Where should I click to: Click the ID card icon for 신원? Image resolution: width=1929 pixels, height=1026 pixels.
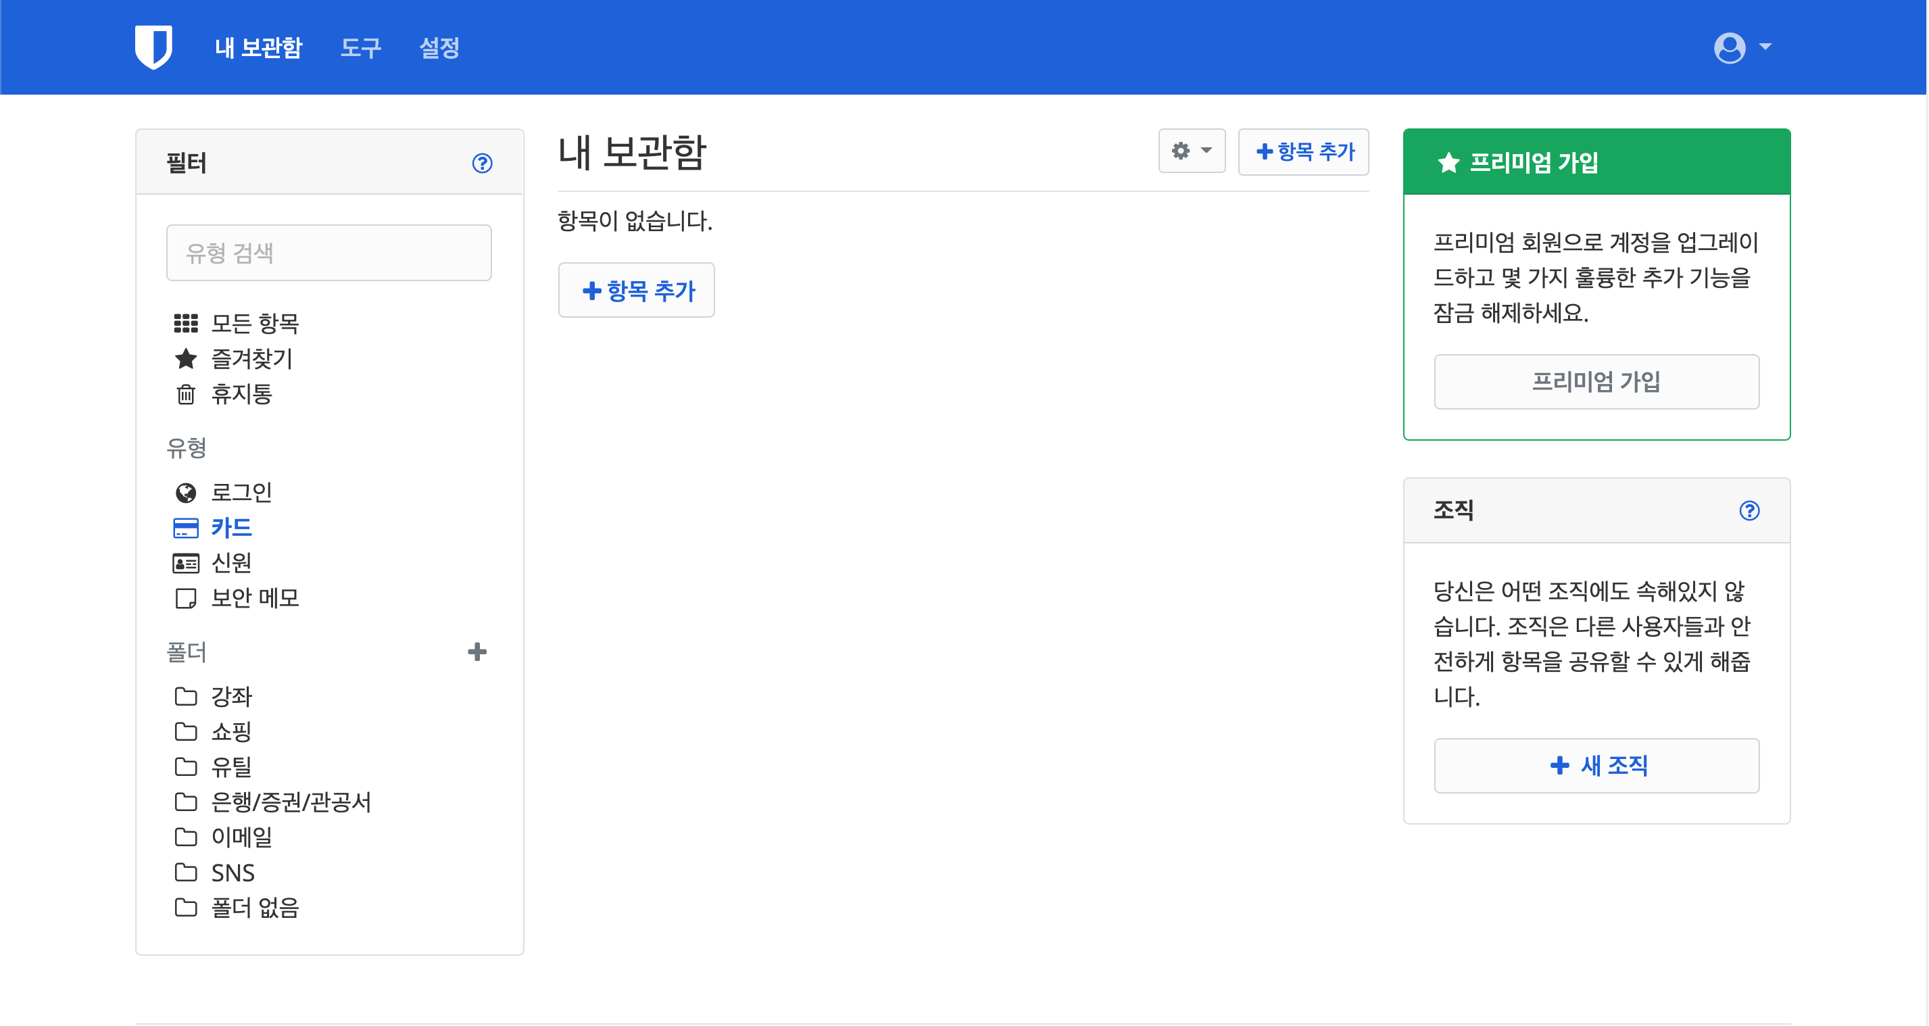click(186, 562)
